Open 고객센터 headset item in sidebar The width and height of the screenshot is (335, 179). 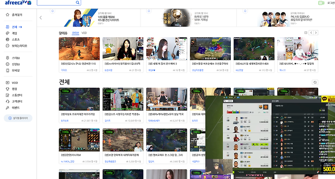[14, 101]
